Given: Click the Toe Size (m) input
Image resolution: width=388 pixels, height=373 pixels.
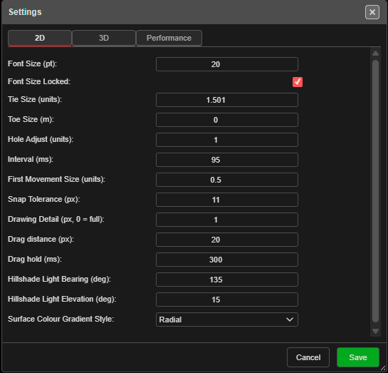Looking at the screenshot, I should [227, 120].
